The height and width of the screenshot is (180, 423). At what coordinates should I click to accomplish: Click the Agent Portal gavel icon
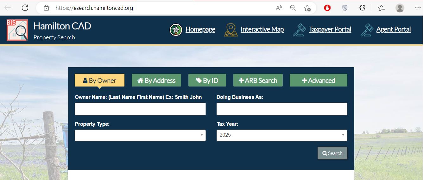tap(367, 30)
